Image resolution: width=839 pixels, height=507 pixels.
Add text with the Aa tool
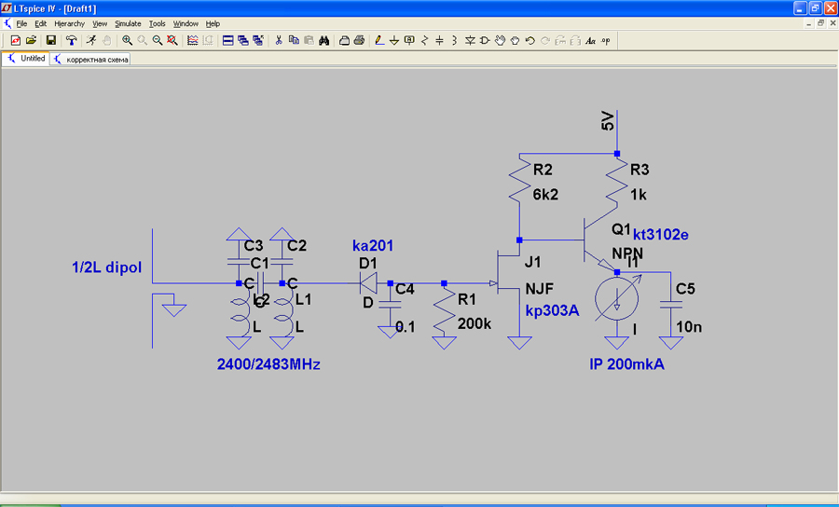pyautogui.click(x=590, y=41)
